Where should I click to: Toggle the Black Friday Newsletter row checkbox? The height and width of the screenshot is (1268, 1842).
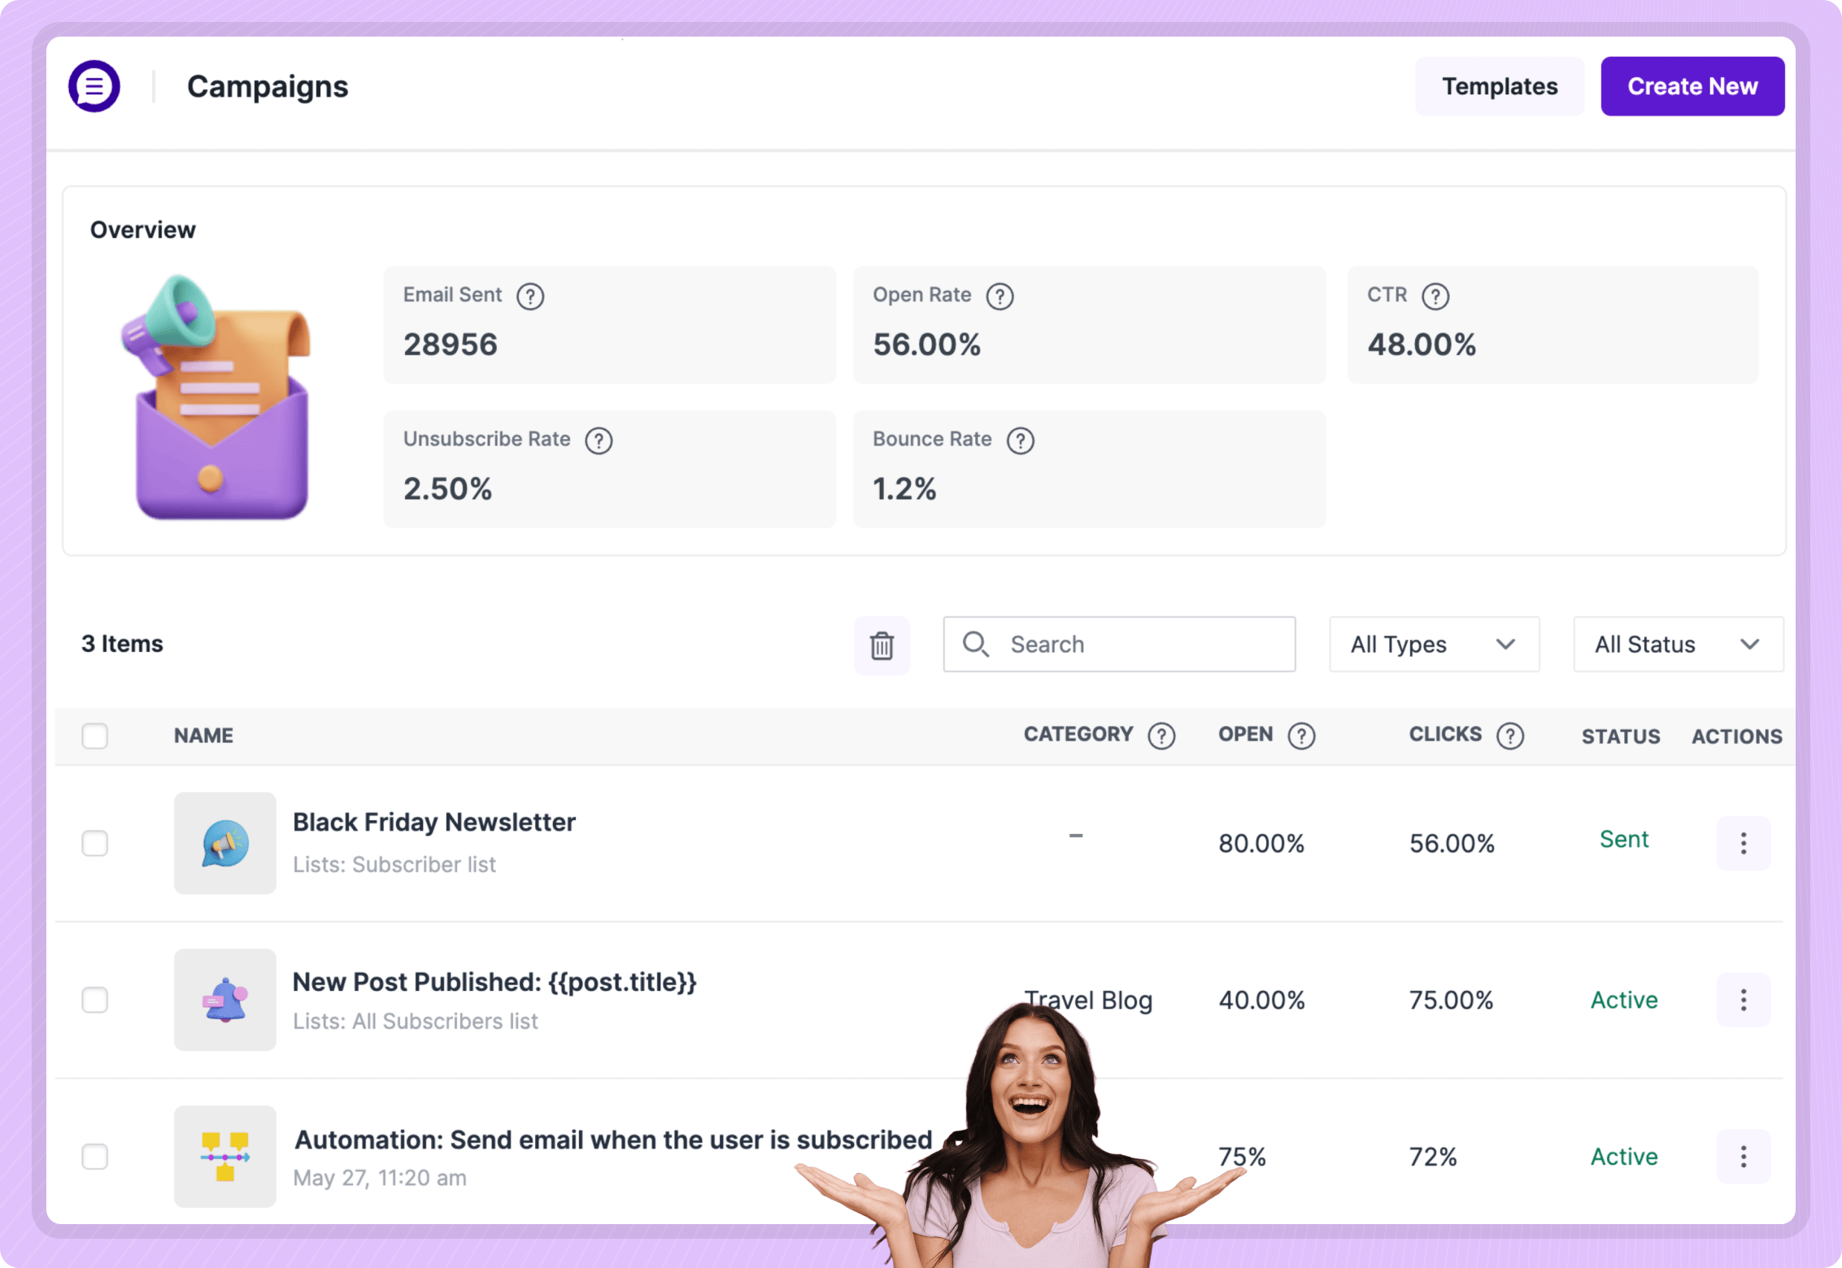click(97, 843)
